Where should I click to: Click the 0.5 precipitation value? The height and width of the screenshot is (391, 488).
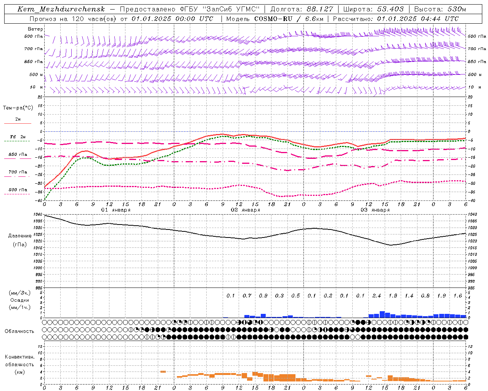pyautogui.click(x=295, y=296)
